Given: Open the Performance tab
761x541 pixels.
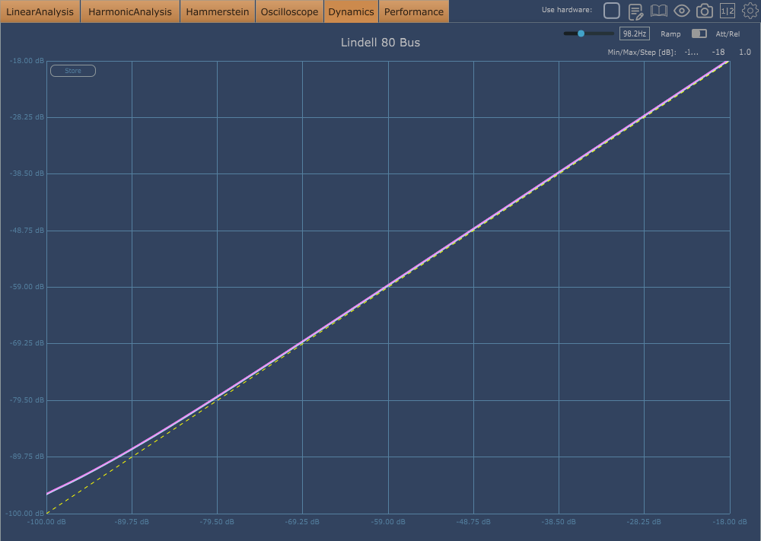Looking at the screenshot, I should coord(414,11).
